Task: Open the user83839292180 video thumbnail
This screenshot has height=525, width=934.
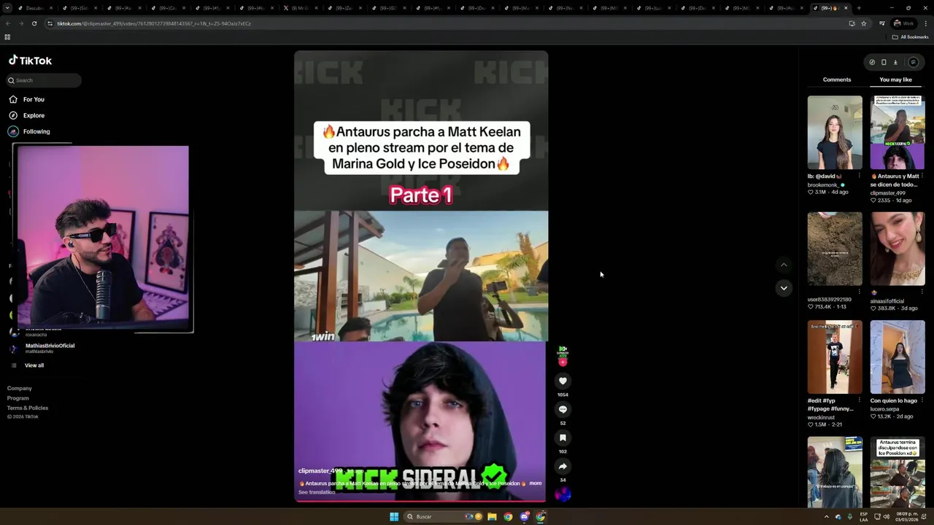Action: click(835, 249)
